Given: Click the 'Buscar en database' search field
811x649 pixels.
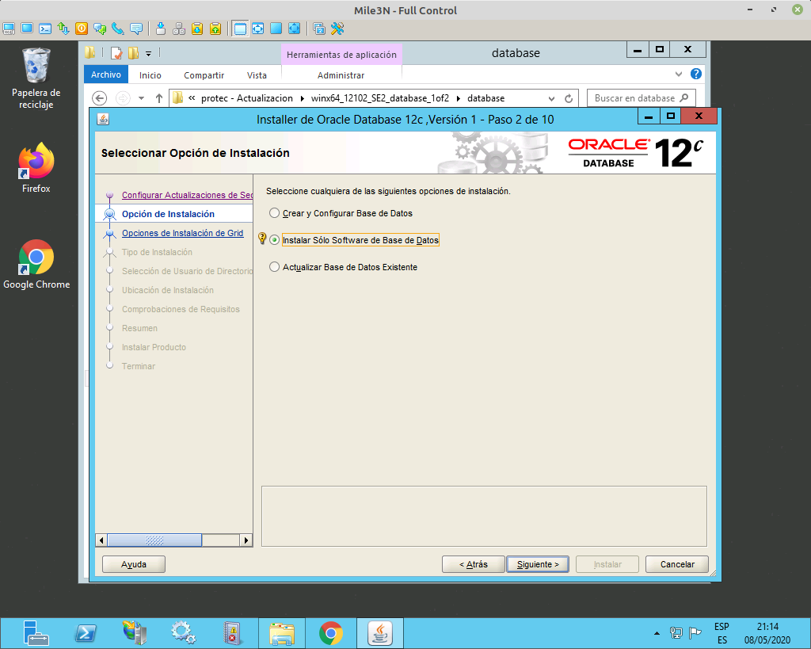Looking at the screenshot, I should (638, 97).
